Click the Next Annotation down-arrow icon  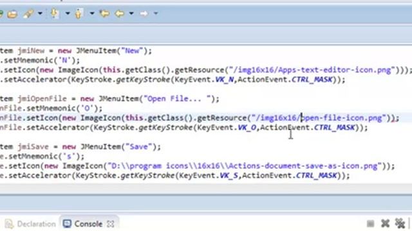pyautogui.click(x=55, y=13)
